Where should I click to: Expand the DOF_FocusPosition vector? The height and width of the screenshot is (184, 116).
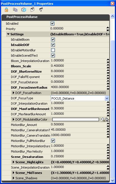[13, 93]
